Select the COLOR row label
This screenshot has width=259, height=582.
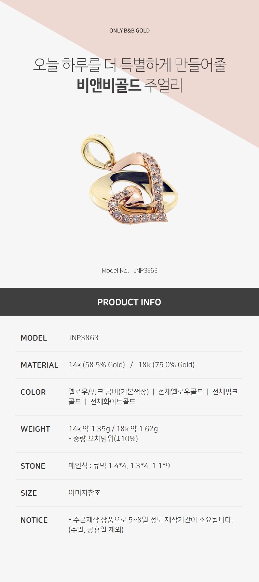point(33,392)
